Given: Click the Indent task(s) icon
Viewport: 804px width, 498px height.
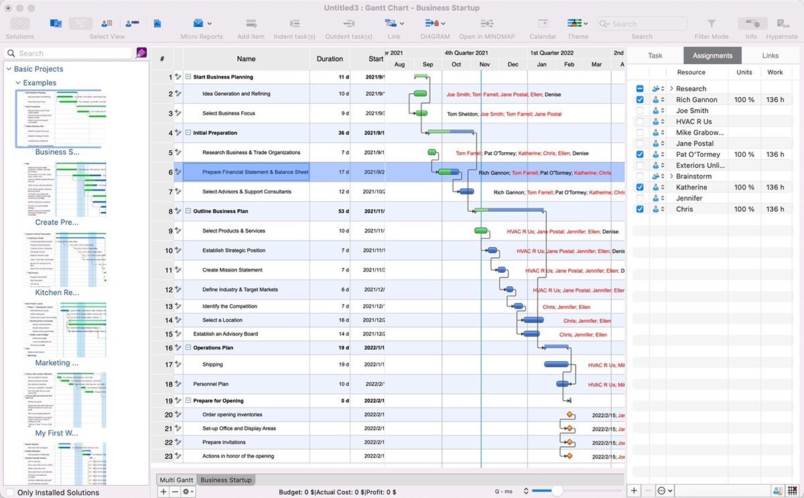Looking at the screenshot, I should pos(293,22).
